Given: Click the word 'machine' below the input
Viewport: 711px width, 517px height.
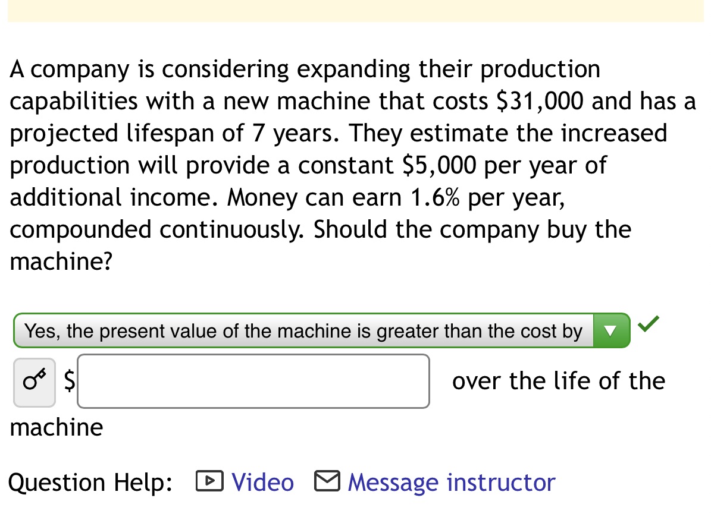Looking at the screenshot, I should [x=55, y=427].
